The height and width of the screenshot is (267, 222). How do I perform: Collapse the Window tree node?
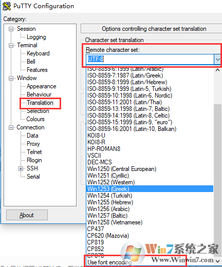pos(11,78)
